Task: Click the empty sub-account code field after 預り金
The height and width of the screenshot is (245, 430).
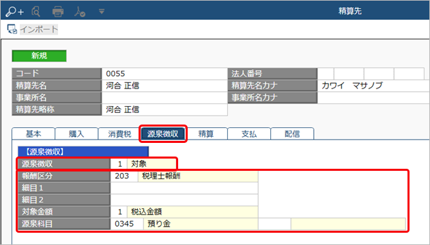Action: coord(274,224)
